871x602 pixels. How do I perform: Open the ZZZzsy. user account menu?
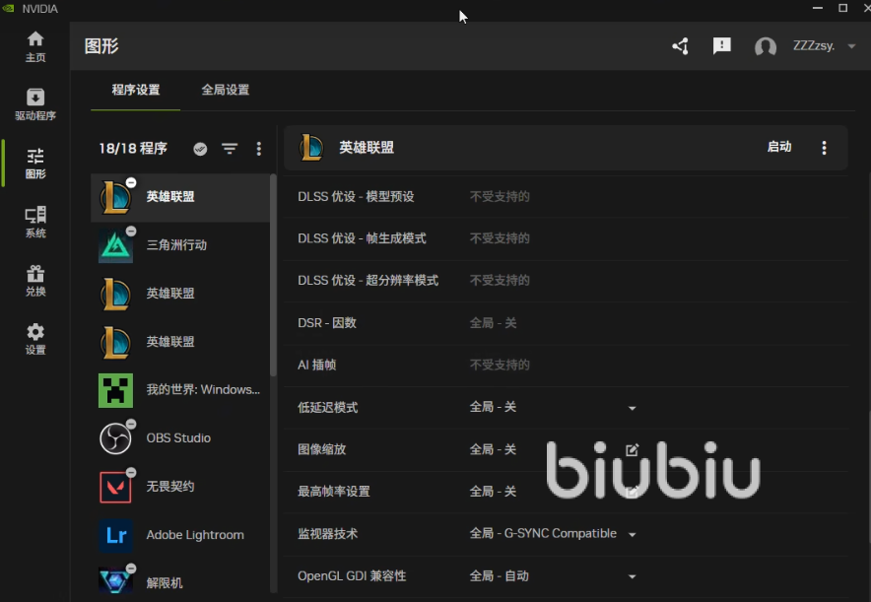point(805,46)
